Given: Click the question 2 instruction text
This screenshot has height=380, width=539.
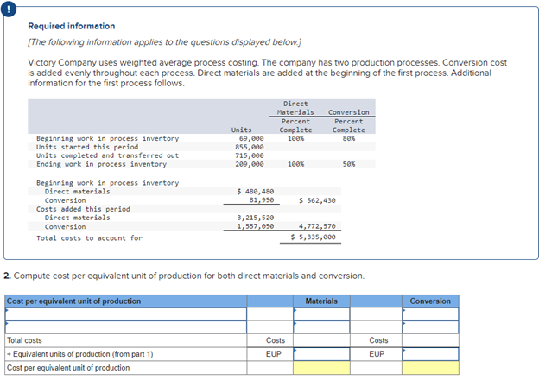Looking at the screenshot, I should coord(184,275).
